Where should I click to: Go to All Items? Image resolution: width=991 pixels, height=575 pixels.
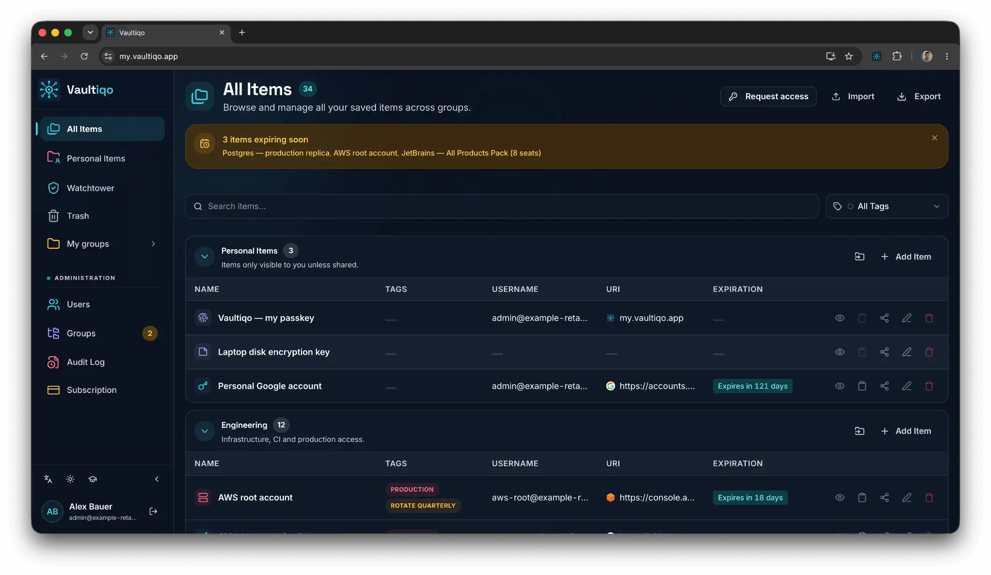coord(102,129)
